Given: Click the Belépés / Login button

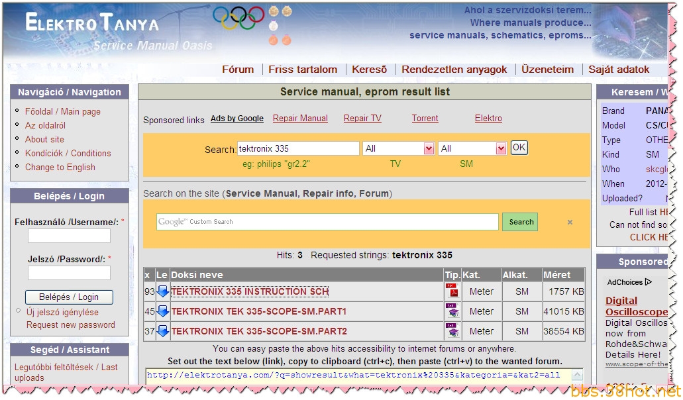Looking at the screenshot, I should pyautogui.click(x=69, y=297).
